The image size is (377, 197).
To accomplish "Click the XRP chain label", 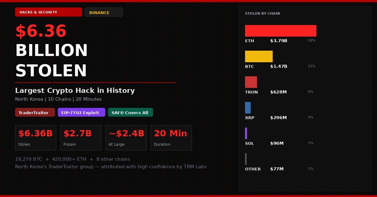I will 250,118.
